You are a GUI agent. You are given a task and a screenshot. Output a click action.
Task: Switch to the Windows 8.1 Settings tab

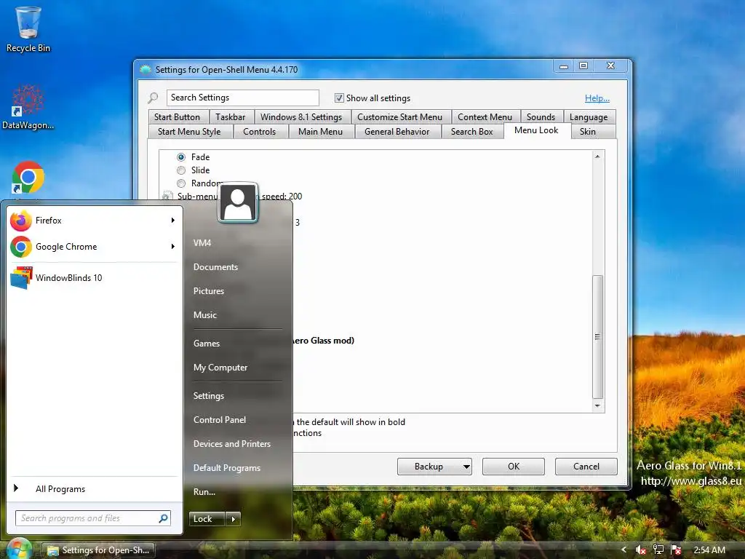[x=301, y=117]
